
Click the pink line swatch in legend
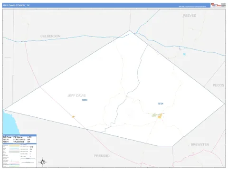pos(14,163)
